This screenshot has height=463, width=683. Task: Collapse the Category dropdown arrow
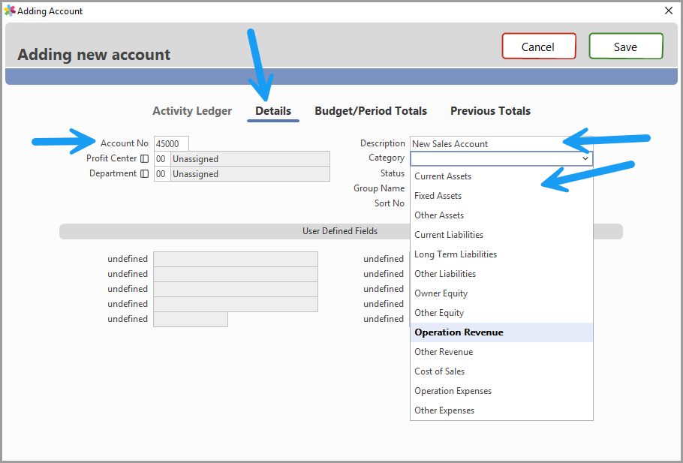click(x=585, y=158)
